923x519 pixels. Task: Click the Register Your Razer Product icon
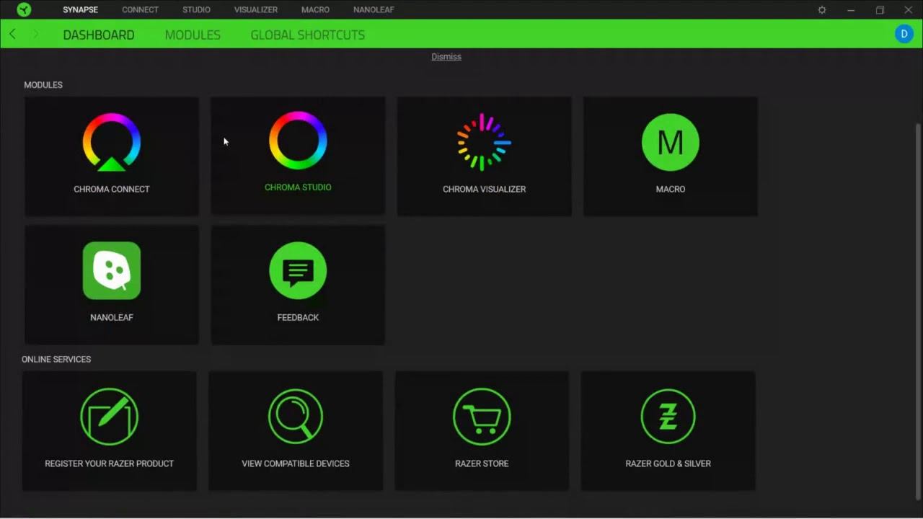tap(109, 416)
